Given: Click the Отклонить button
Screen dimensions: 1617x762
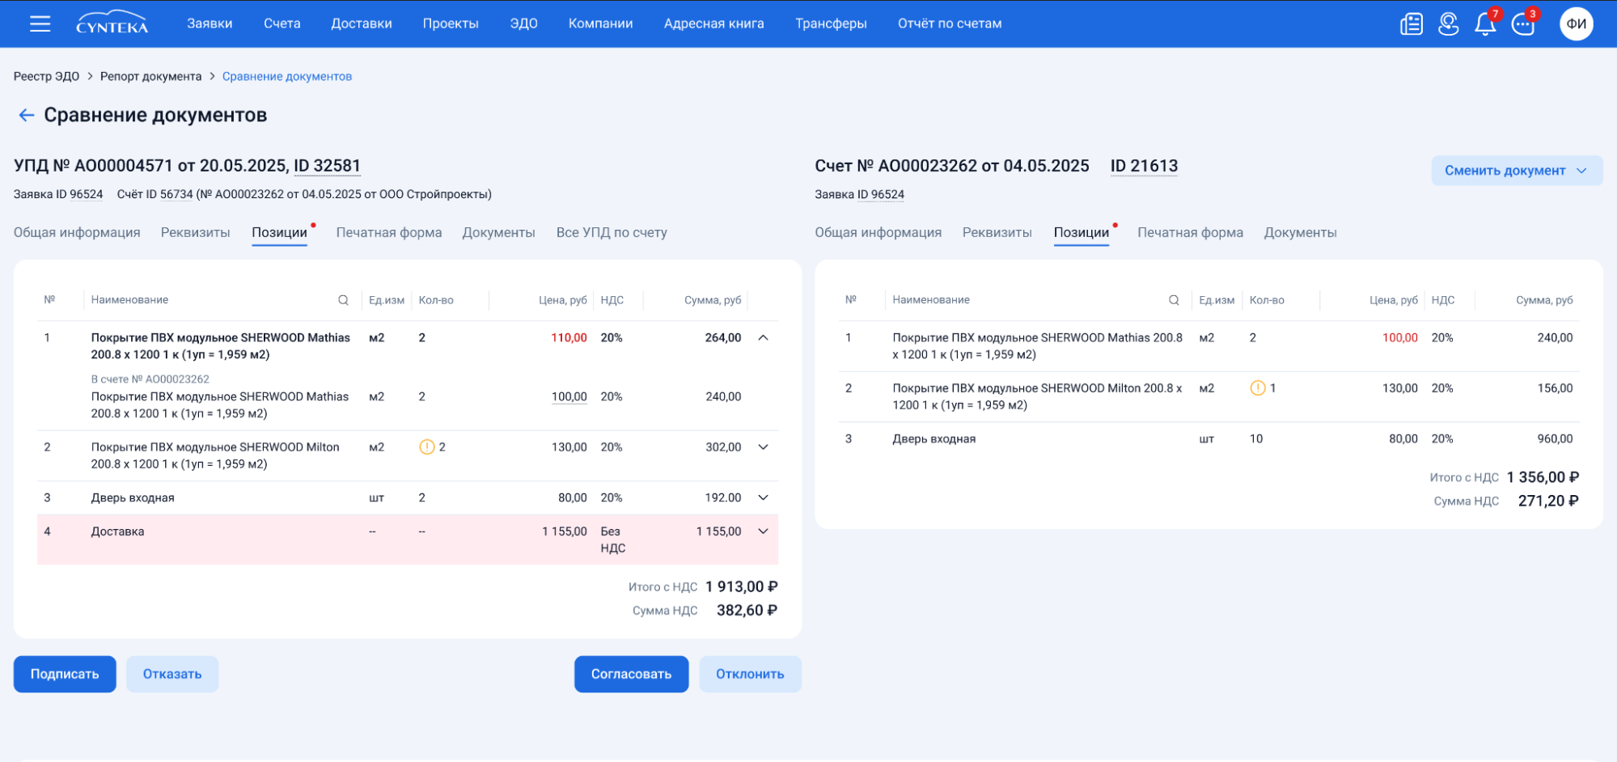Looking at the screenshot, I should (750, 674).
